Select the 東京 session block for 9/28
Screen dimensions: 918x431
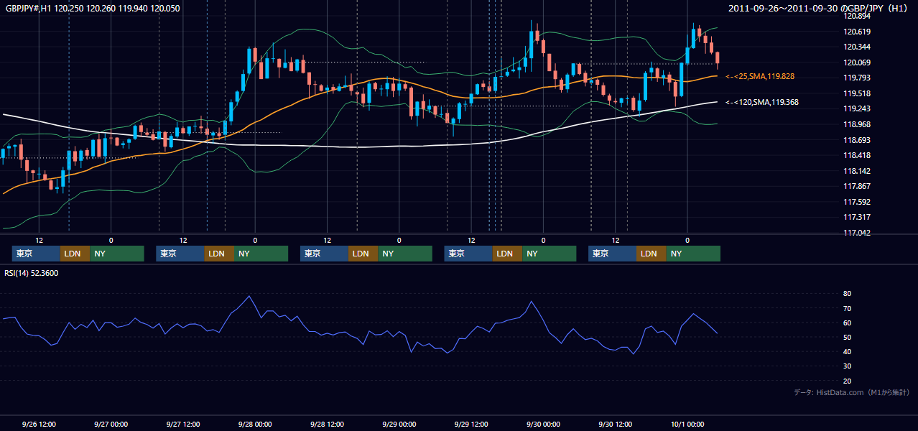point(325,254)
